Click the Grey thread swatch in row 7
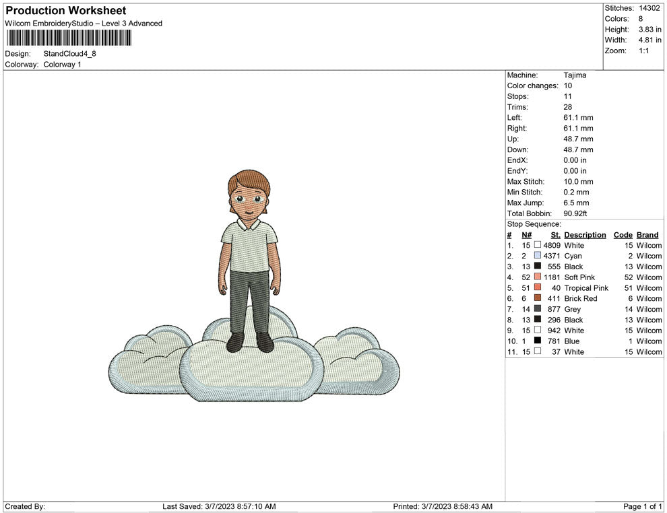Image resolution: width=667 pixels, height=513 pixels. [537, 309]
